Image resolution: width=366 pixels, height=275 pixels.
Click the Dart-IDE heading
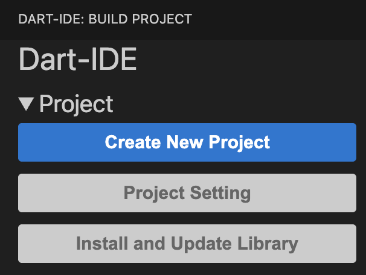[x=78, y=60]
